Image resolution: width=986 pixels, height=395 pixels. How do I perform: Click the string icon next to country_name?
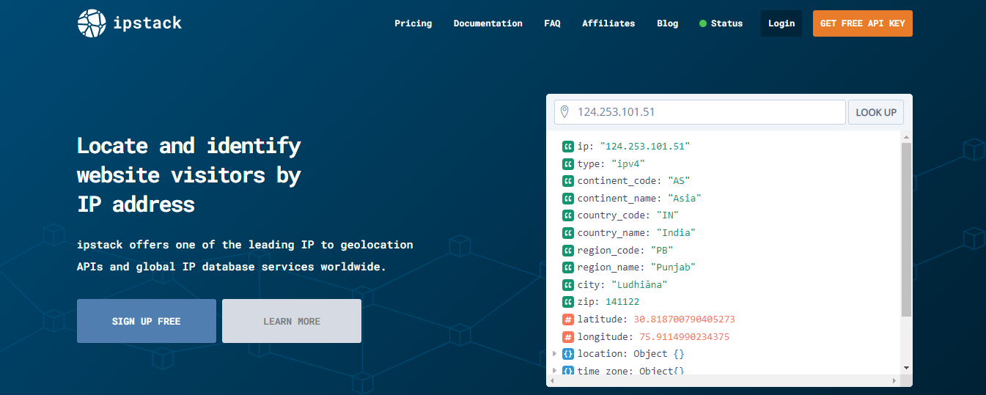[x=568, y=233]
